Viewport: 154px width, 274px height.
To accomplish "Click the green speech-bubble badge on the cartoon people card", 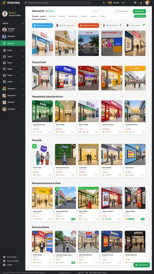I will [34, 146].
